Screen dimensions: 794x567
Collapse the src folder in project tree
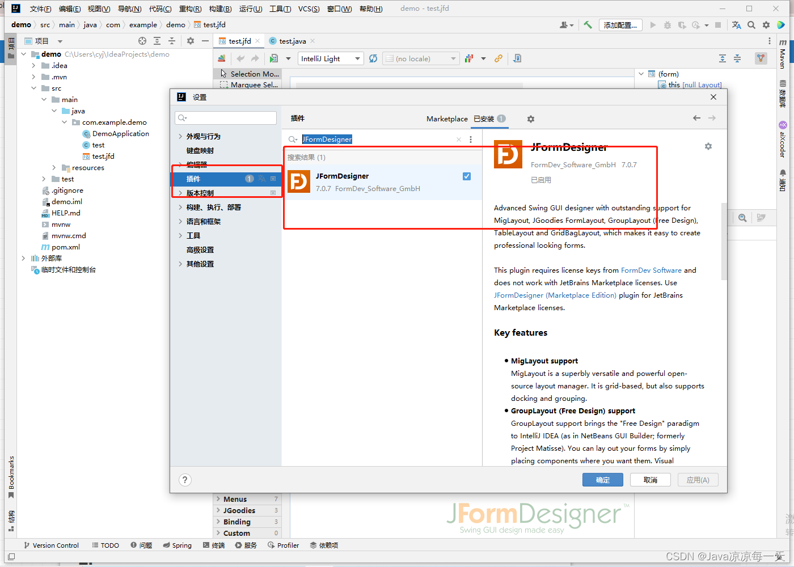[34, 88]
